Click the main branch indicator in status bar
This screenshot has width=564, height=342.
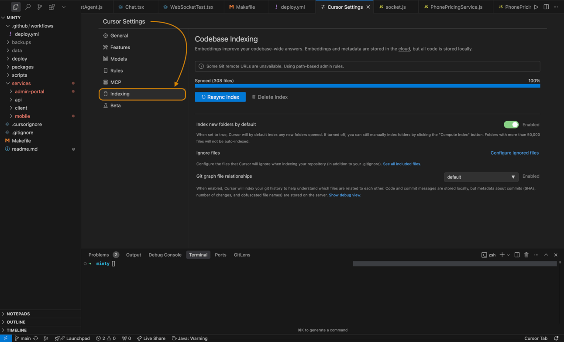coord(23,338)
